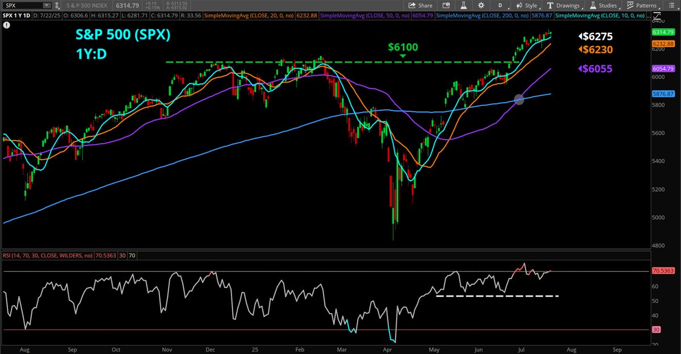Click the chart scale icon above the price axis

[x=658, y=15]
